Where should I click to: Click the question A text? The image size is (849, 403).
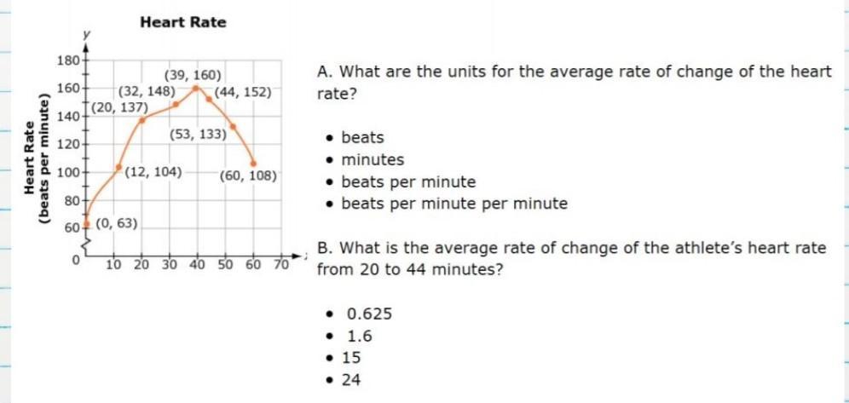point(574,83)
